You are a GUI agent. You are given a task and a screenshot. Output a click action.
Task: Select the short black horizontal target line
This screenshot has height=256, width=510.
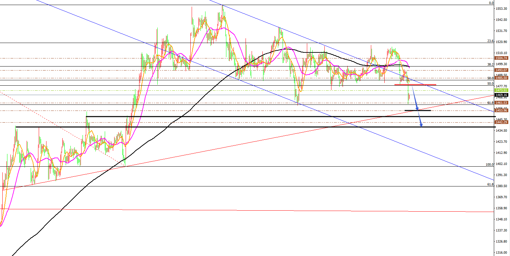point(417,111)
